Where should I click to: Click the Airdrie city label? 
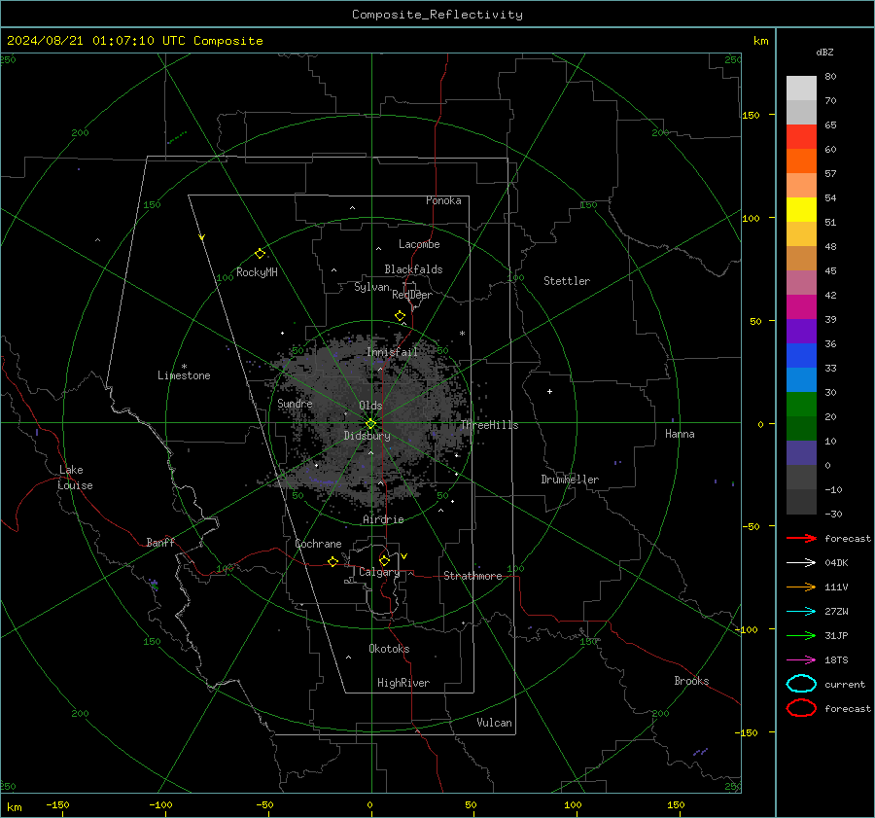pos(383,519)
